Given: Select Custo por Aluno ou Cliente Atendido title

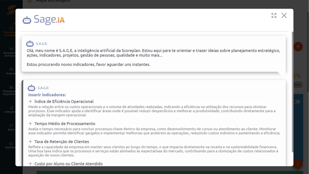Looking at the screenshot, I should point(68,163).
